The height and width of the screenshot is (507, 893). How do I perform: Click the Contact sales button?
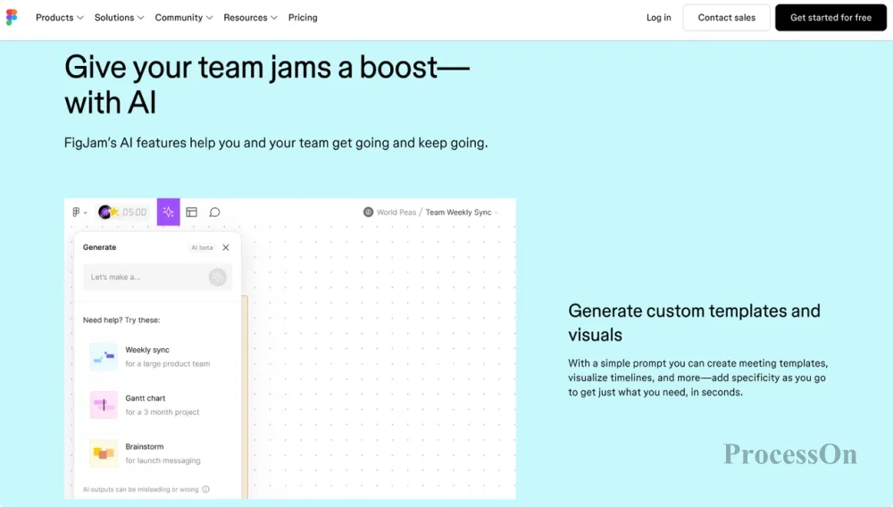pos(726,18)
